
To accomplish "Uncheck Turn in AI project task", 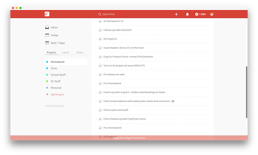I will click(x=100, y=66).
